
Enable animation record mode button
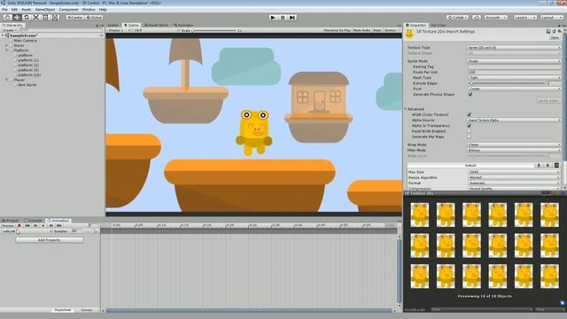pyautogui.click(x=19, y=225)
